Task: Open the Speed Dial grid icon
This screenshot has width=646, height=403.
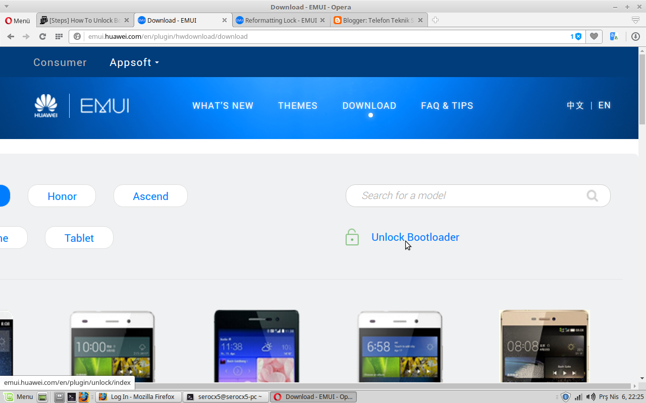Action: pyautogui.click(x=59, y=36)
